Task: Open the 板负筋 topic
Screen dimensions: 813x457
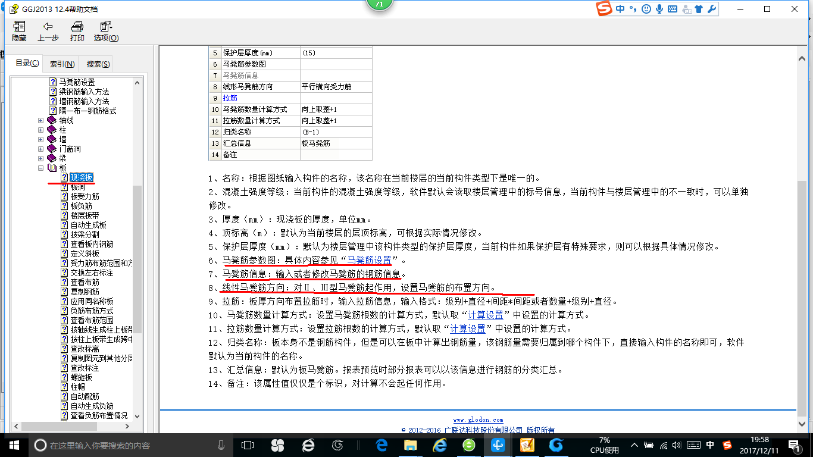Action: [x=82, y=206]
